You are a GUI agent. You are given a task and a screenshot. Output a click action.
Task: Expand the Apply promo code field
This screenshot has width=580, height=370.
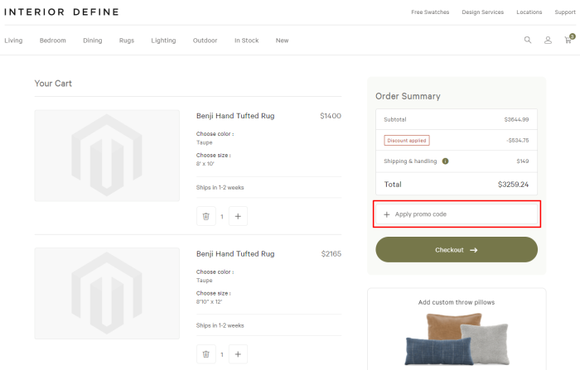pyautogui.click(x=457, y=214)
